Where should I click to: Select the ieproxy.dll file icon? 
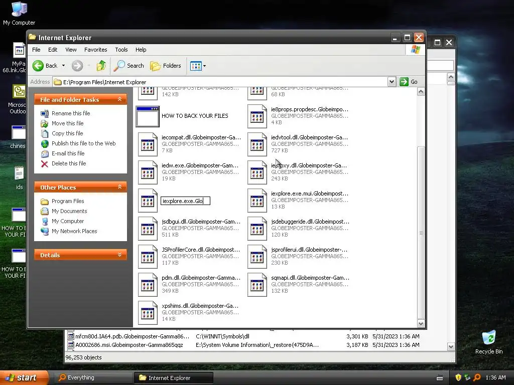[x=257, y=172]
